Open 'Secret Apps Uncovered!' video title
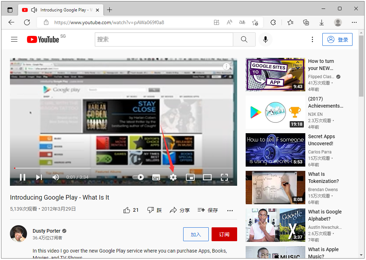366x260 pixels. [x=321, y=140]
